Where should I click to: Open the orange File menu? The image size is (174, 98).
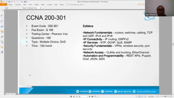point(4,5)
